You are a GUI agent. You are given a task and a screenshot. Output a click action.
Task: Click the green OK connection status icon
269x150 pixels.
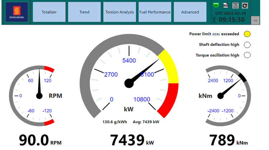(x=216, y=5)
